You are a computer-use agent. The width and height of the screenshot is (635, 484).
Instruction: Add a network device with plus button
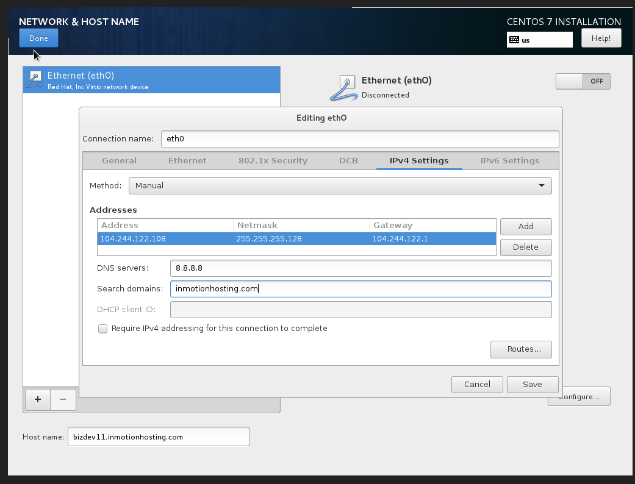pos(38,399)
